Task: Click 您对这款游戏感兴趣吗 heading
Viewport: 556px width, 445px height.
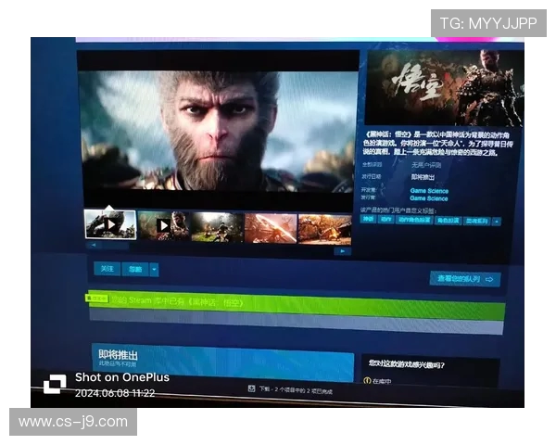Action: click(x=407, y=364)
